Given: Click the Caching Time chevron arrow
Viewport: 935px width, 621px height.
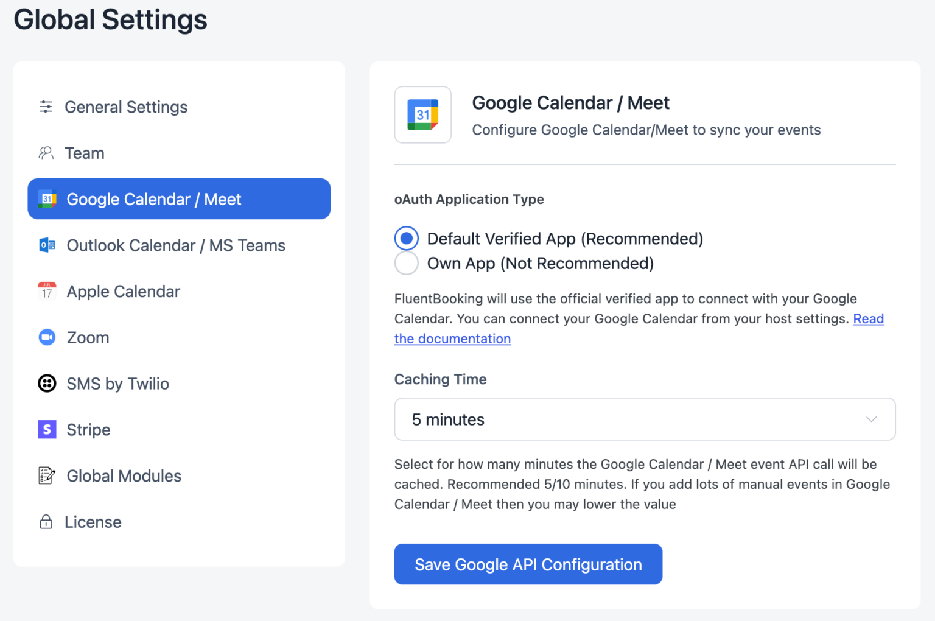Looking at the screenshot, I should tap(872, 419).
